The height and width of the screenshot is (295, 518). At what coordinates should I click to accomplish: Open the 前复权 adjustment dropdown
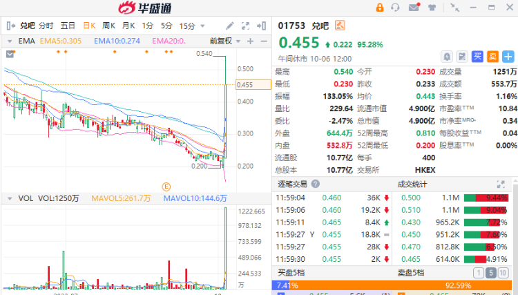(238, 41)
